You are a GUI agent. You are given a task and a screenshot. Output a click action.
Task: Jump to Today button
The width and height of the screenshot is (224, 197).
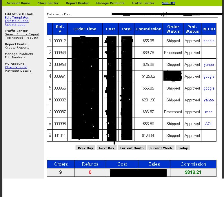point(183,148)
